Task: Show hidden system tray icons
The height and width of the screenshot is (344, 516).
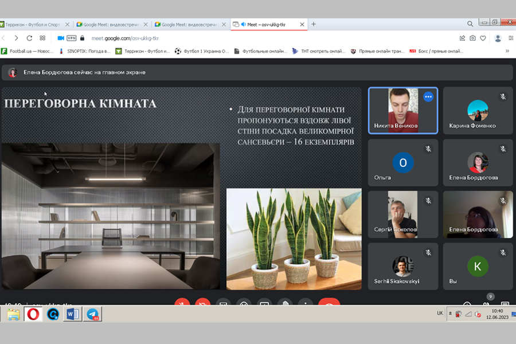Action: (x=451, y=314)
